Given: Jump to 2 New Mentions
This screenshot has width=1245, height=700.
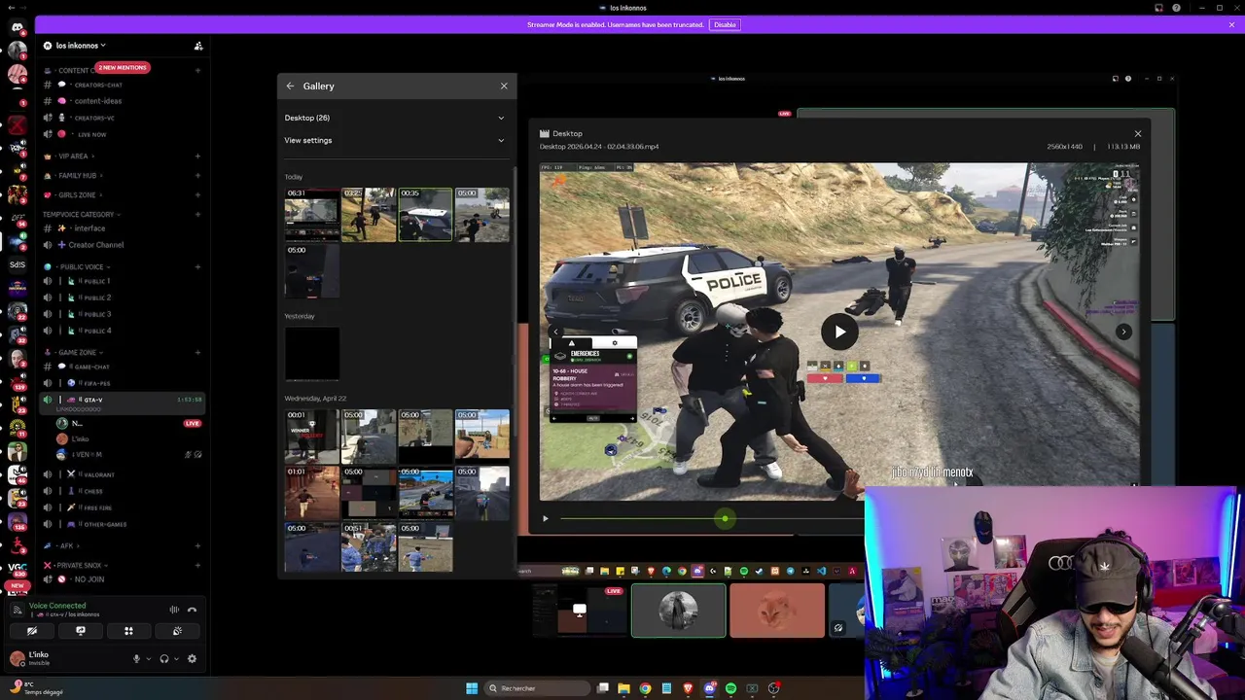Looking at the screenshot, I should click(x=123, y=67).
